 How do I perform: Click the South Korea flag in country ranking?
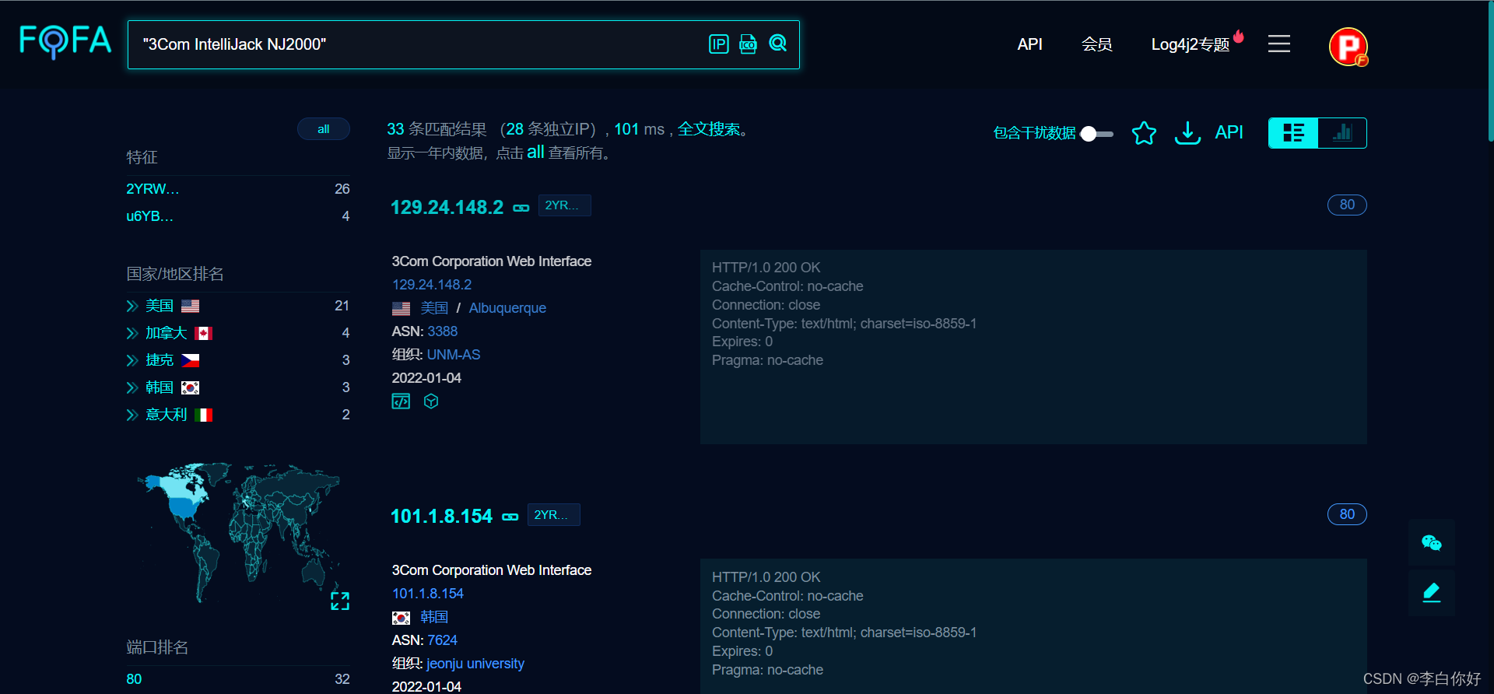[x=191, y=388]
